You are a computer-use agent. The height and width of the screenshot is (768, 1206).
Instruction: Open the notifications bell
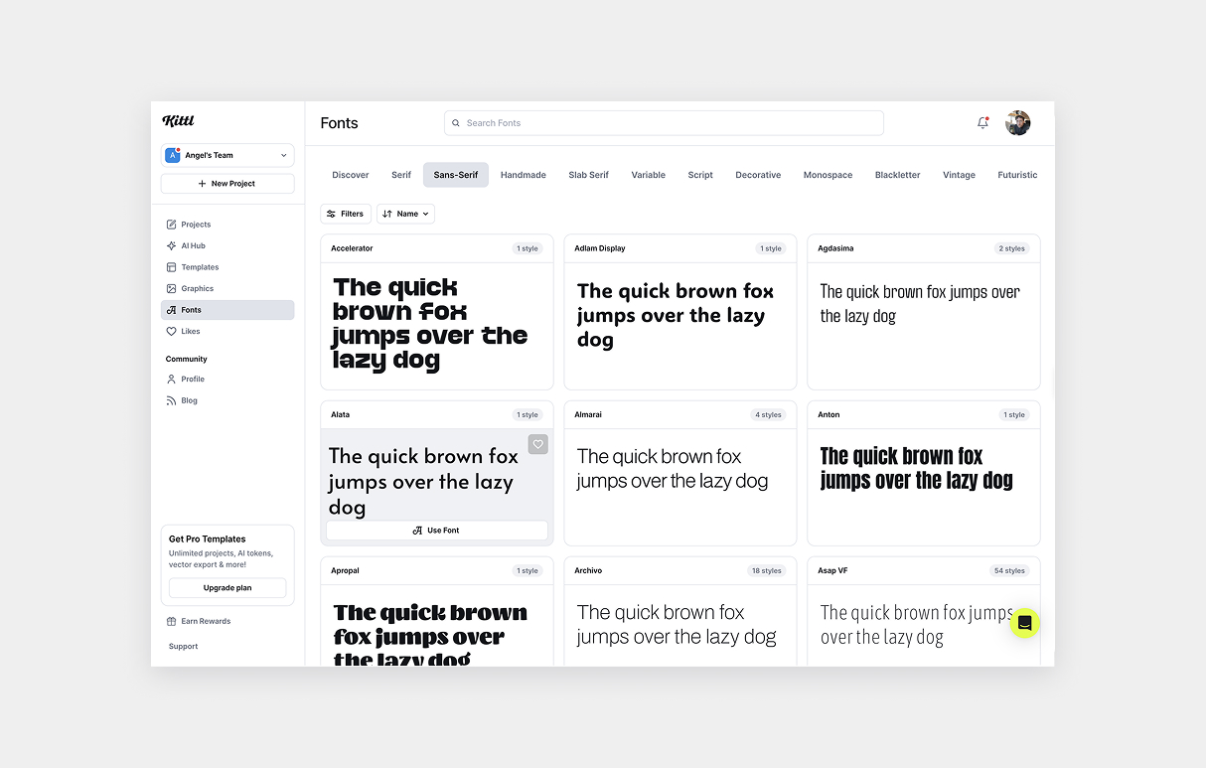coord(982,123)
